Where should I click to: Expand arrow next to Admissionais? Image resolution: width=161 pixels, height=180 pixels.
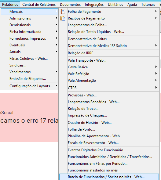(57, 18)
